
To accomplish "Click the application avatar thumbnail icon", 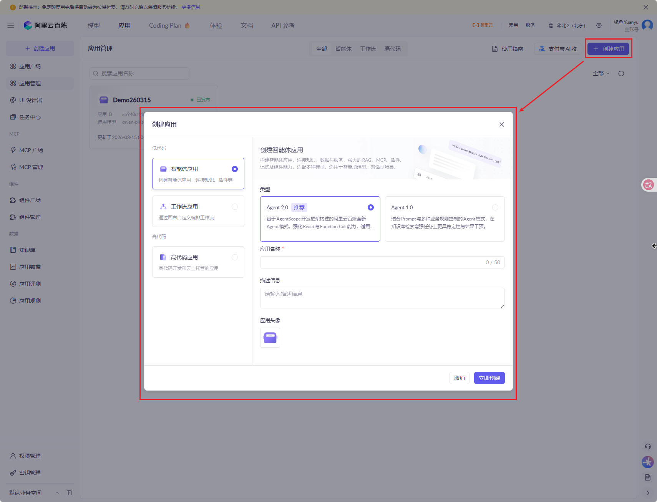I will click(x=270, y=338).
